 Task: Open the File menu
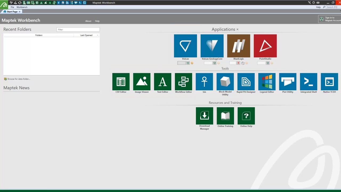pyautogui.click(x=12, y=7)
